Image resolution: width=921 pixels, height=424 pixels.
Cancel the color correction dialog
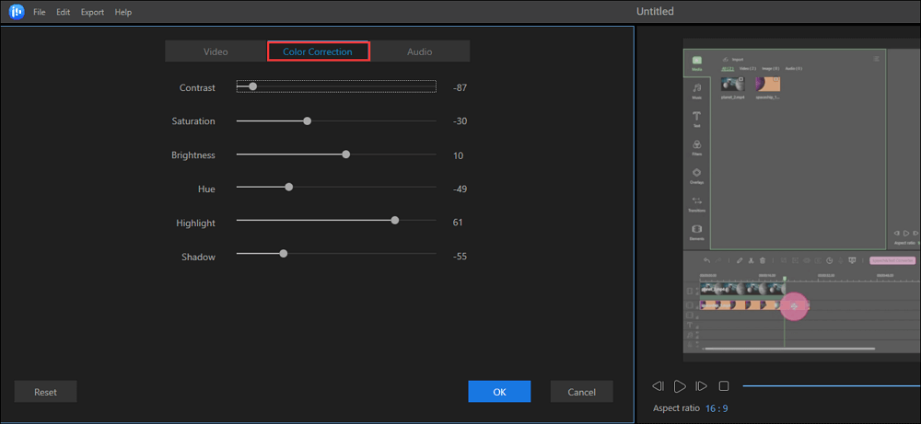tap(581, 392)
